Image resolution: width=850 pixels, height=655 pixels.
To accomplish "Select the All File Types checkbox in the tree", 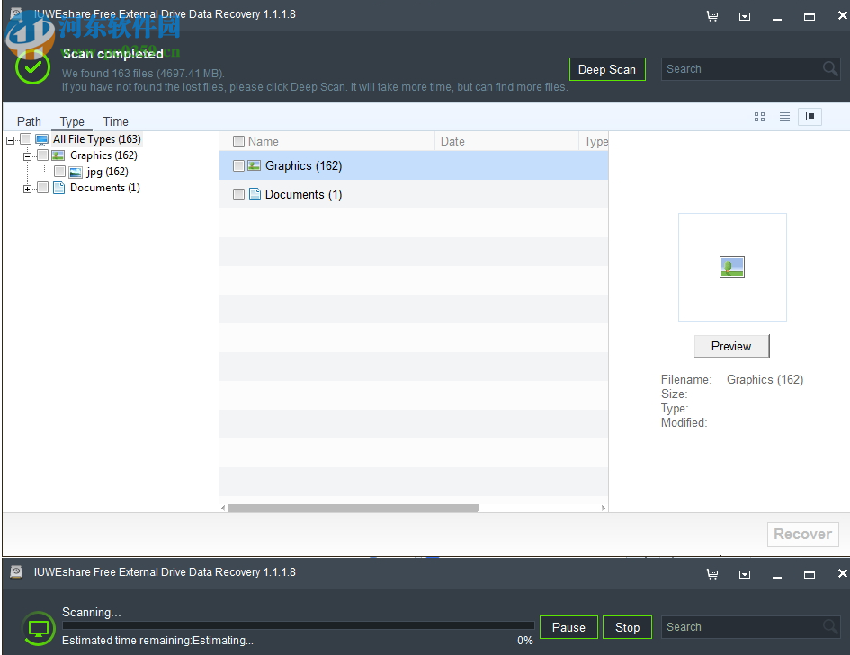I will pyautogui.click(x=24, y=139).
